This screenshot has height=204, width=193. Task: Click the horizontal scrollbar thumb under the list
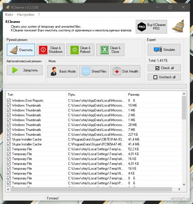91,189
